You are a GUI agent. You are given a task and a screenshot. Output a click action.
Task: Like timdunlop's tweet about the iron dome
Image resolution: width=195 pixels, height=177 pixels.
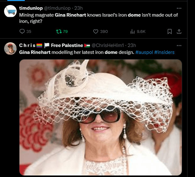[96, 31]
